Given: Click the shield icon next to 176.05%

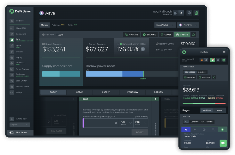Looking at the screenshot, I should [143, 49].
